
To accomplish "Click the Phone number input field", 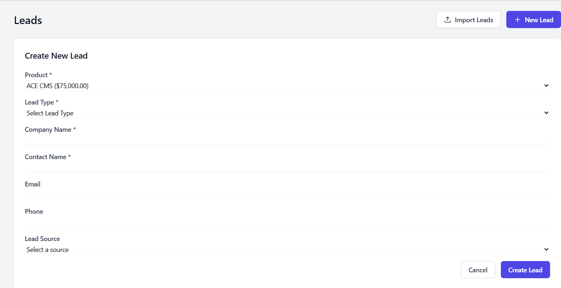I will click(287, 222).
